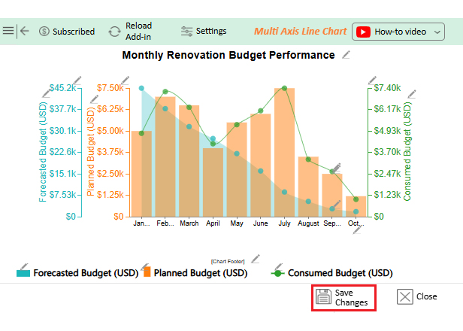Edit chart title with pencil icon
Viewport: 463px width, 331px height.
346,55
